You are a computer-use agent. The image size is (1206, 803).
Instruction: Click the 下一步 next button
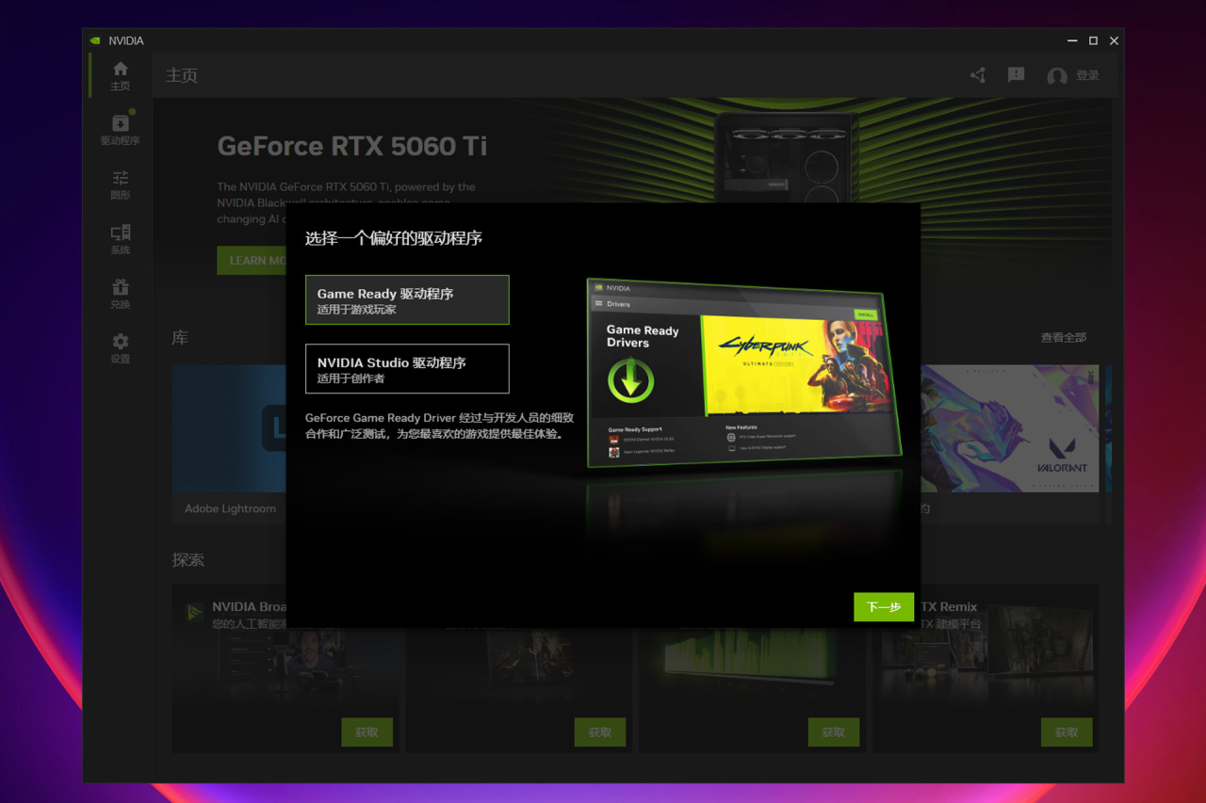884,607
